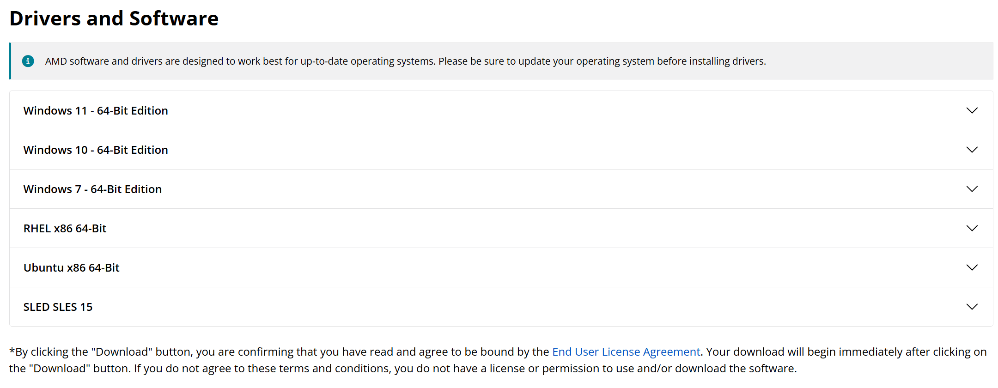Click the down arrow for RHEL x86 64-Bit

click(972, 228)
